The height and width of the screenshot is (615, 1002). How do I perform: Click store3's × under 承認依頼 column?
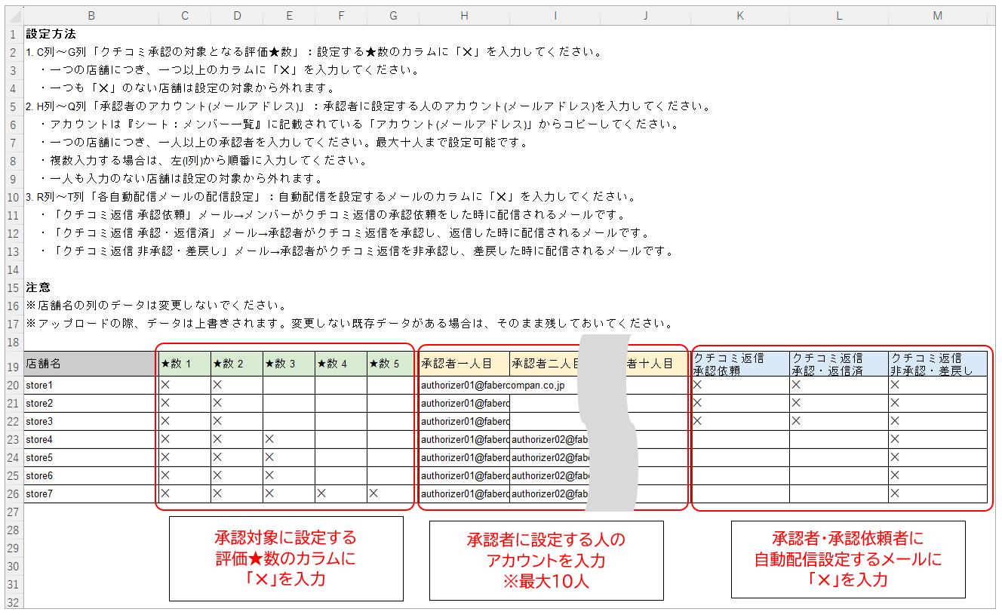[698, 421]
